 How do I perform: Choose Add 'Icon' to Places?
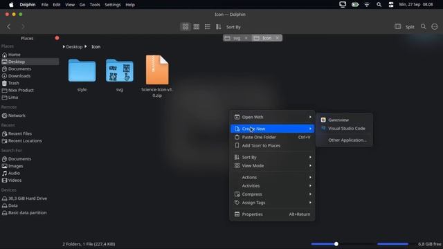tap(272, 146)
